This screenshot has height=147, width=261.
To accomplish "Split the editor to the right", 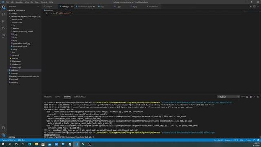I will 254,7.
